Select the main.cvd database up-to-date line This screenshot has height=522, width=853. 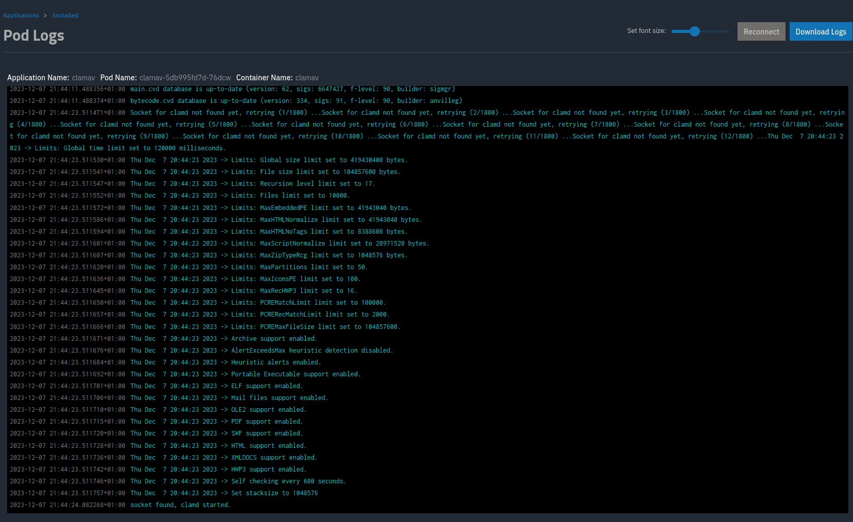click(232, 89)
